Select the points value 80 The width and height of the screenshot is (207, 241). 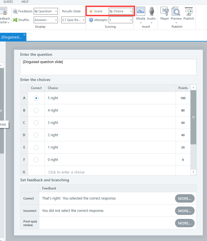coord(183,110)
